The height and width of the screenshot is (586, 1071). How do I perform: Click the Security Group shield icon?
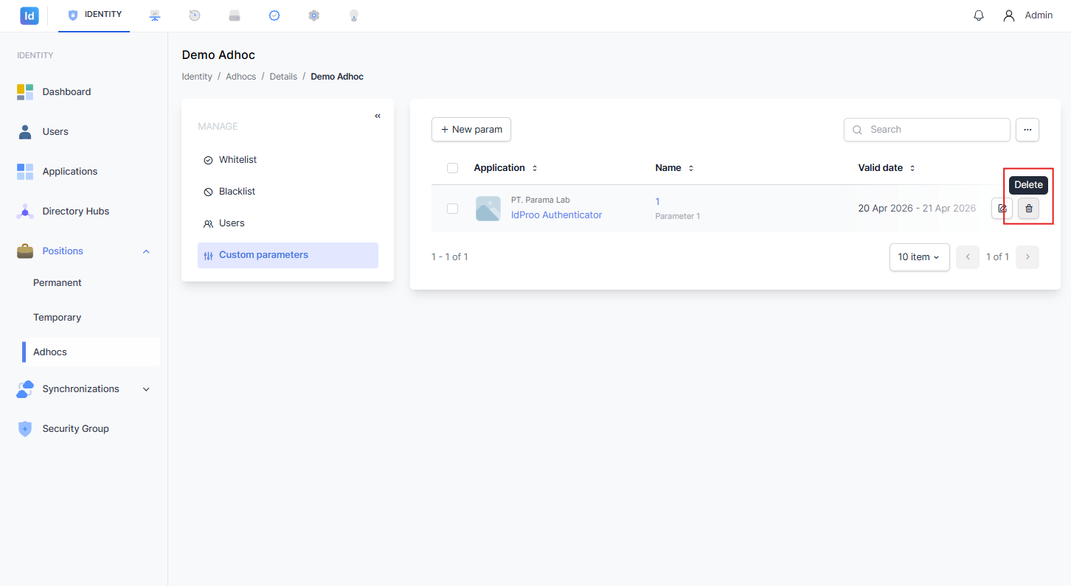(25, 429)
